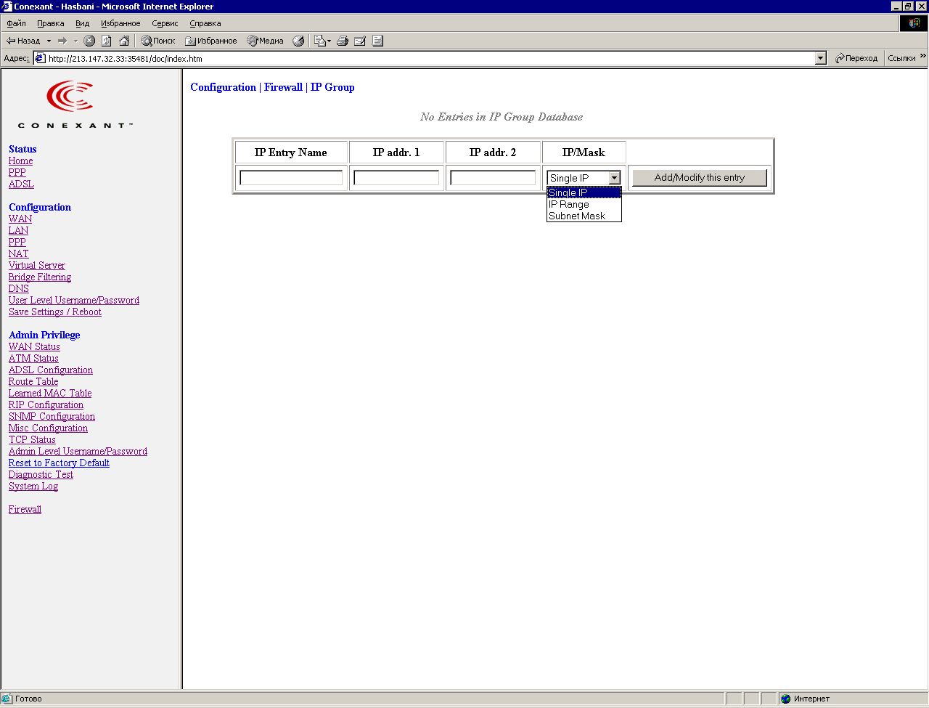Open the Избранное favorites toolbar button
Screen dimensions: 929x708
click(x=211, y=41)
